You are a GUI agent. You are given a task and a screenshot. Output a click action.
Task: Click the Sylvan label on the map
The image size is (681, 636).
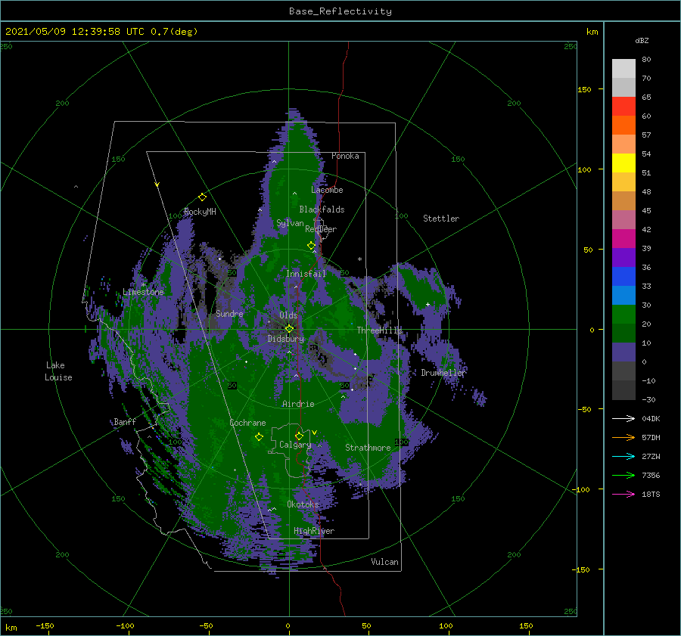[290, 223]
